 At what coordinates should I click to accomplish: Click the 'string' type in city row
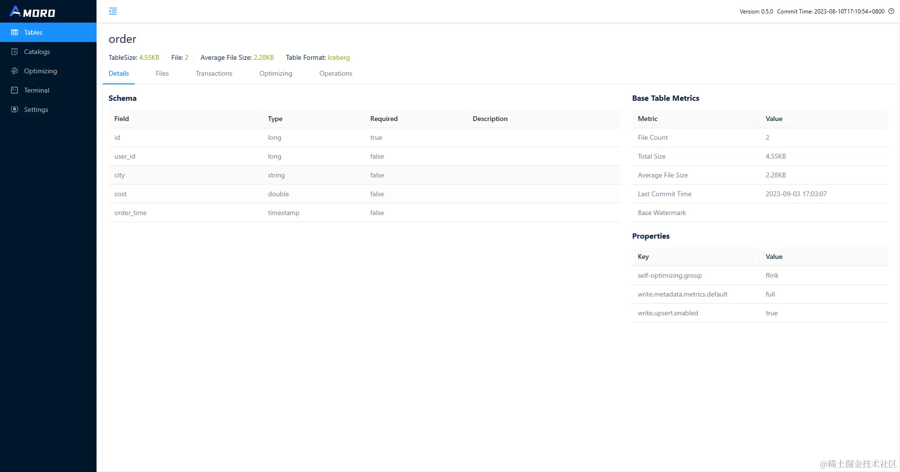point(276,175)
